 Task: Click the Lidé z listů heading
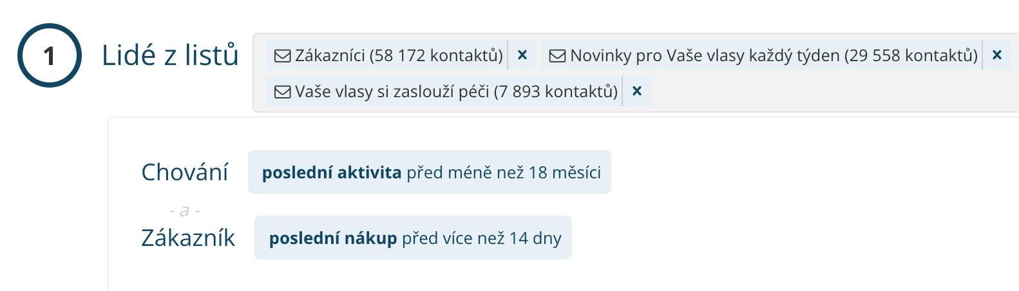click(170, 55)
